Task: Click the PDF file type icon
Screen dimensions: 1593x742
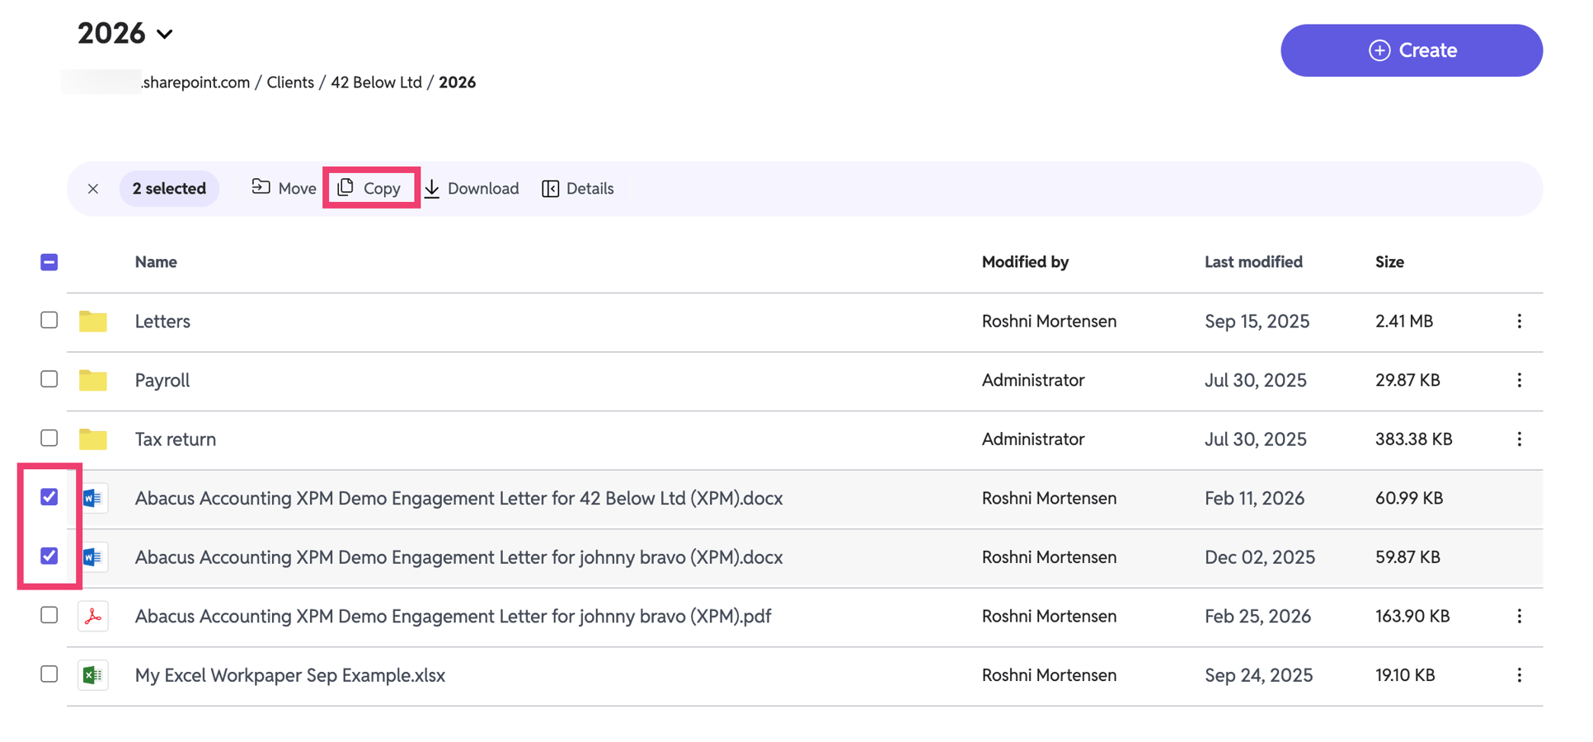Action: 93,616
